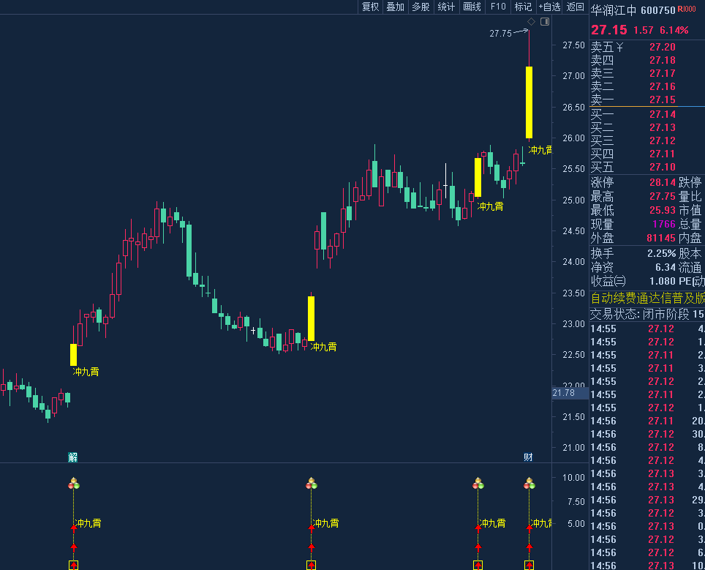The height and width of the screenshot is (570, 705).
Task: Toggle 复权 price adjustment
Action: pos(371,7)
